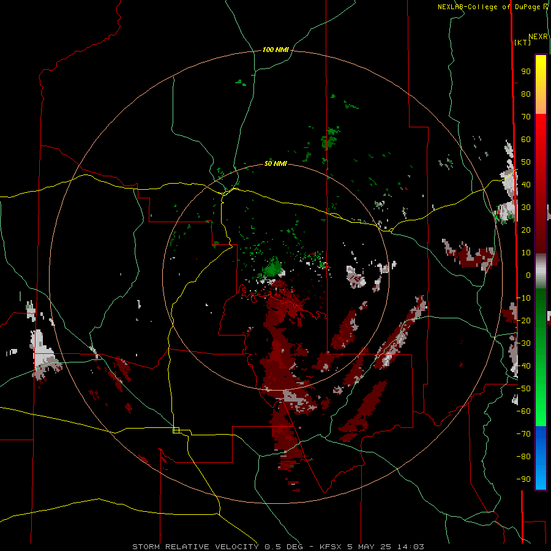Screen dimensions: 551x551
Task: Click the "NEXLAB-College of DuPage" header text
Action: [489, 7]
